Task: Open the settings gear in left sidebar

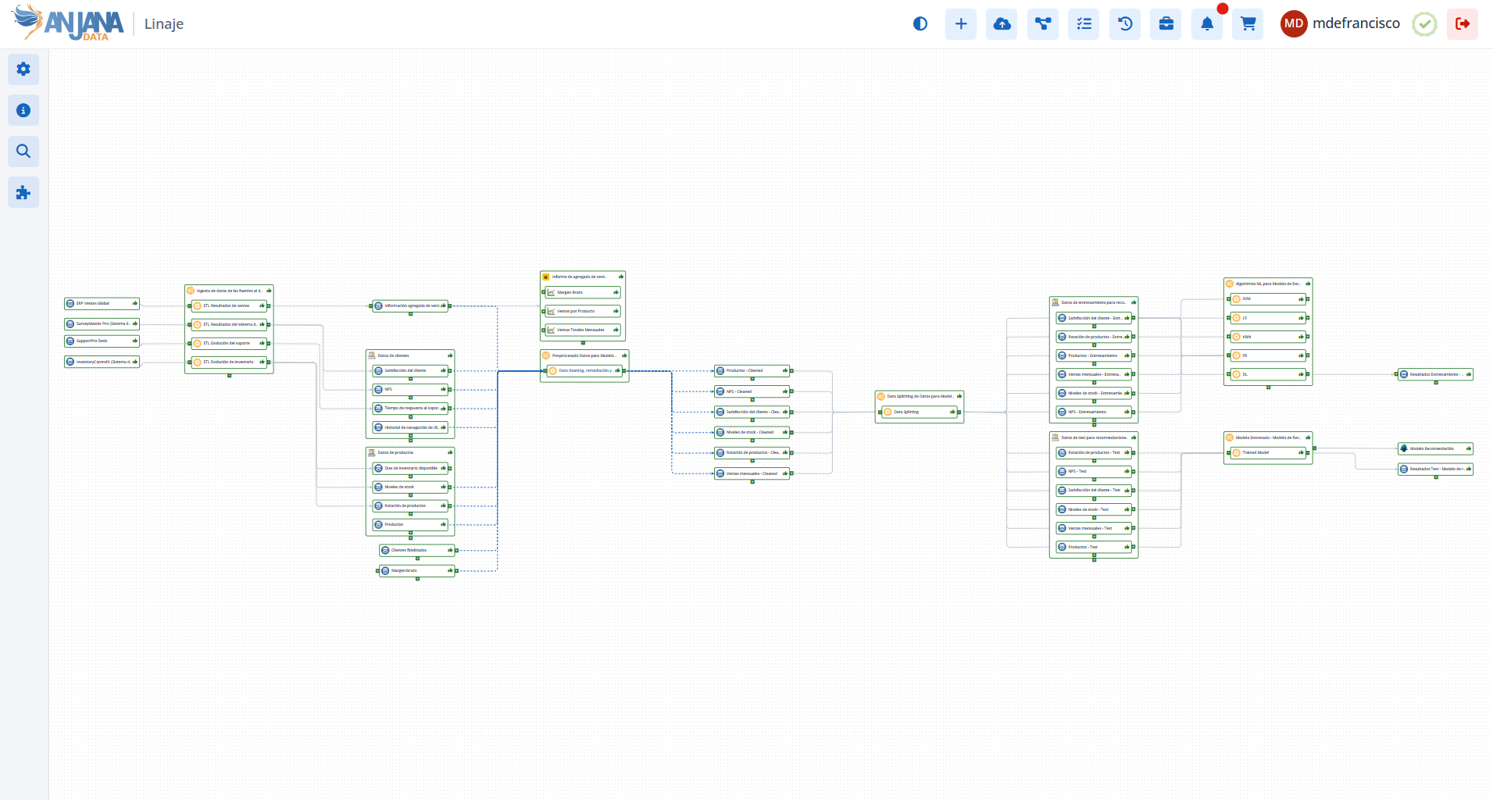Action: (23, 70)
